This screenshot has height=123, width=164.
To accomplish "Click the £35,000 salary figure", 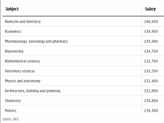I will click(x=151, y=42).
